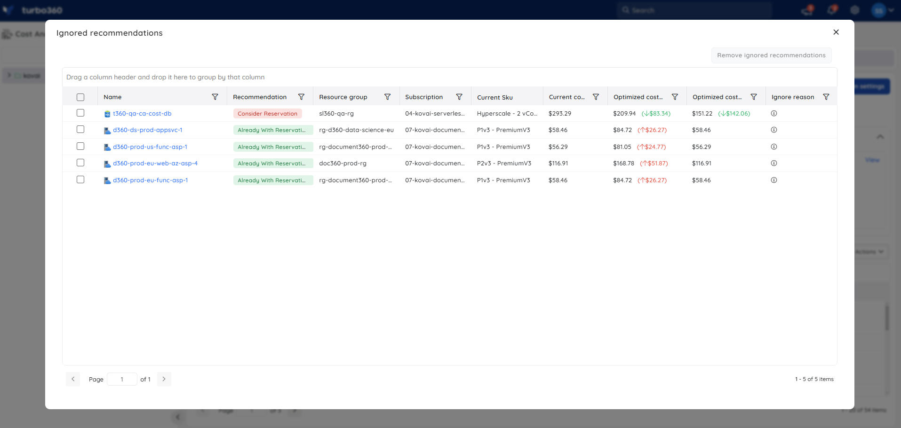Show ignore reason info for d360-ds-prod-appsvc-1
This screenshot has height=428, width=901.
click(x=774, y=130)
